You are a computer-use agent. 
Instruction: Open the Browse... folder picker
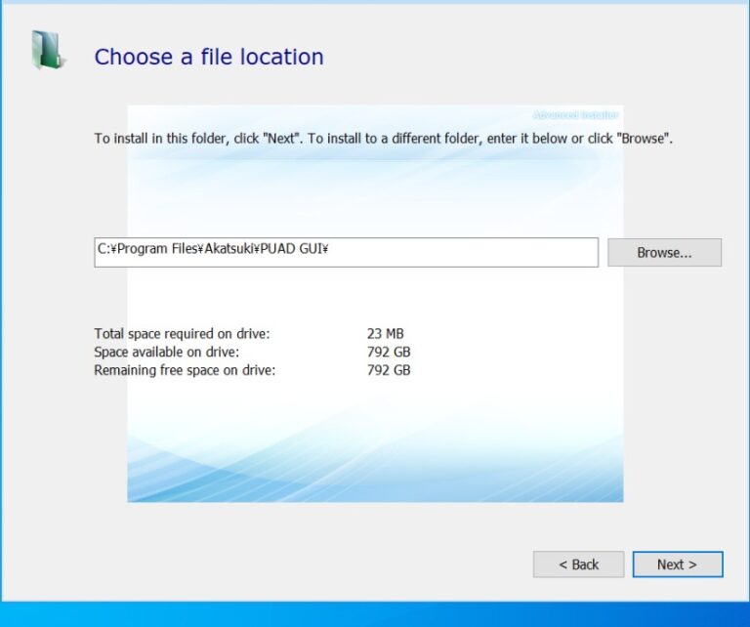point(664,252)
